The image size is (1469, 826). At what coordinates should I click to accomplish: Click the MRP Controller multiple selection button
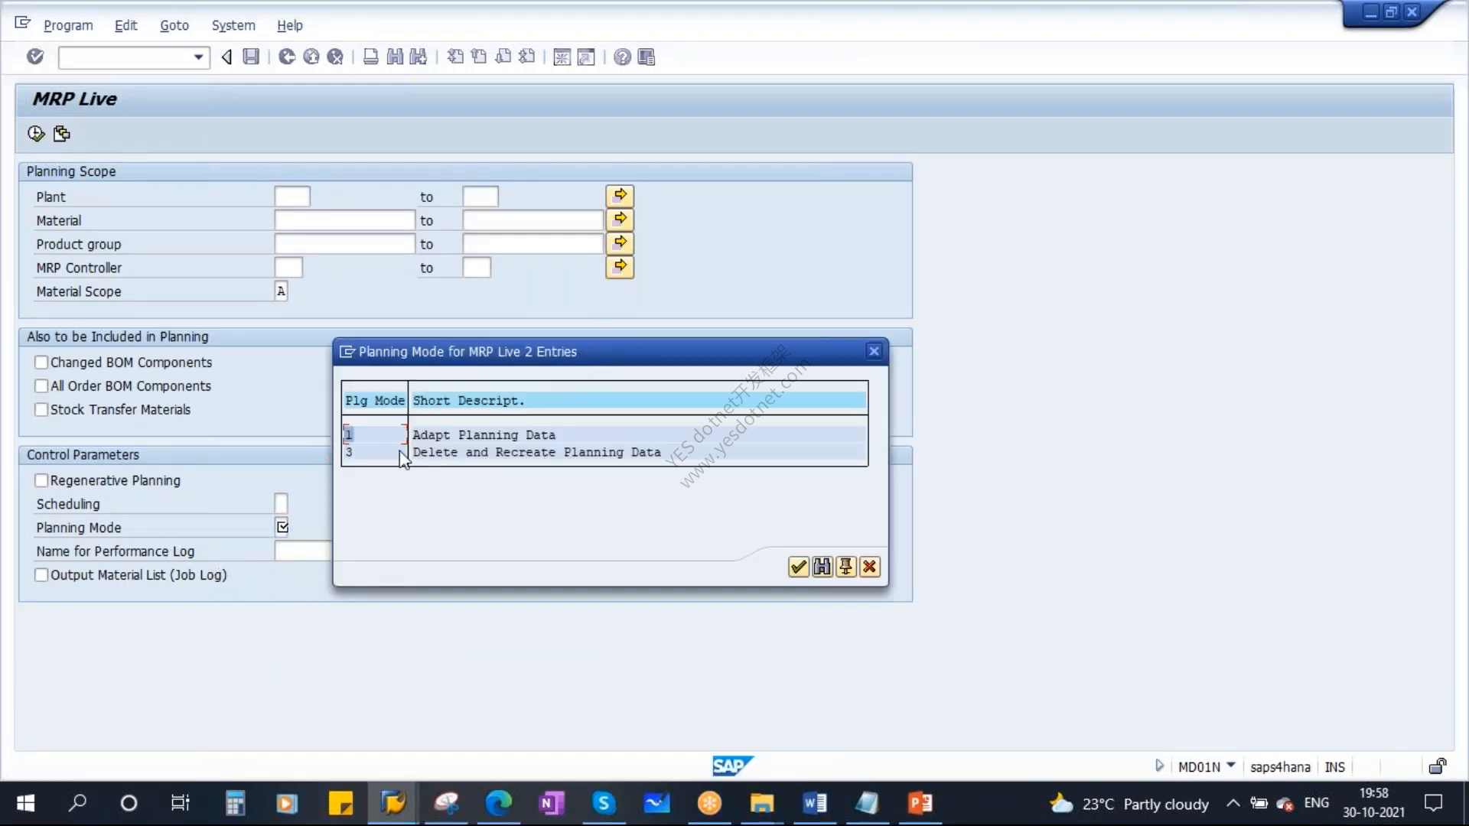tap(620, 267)
